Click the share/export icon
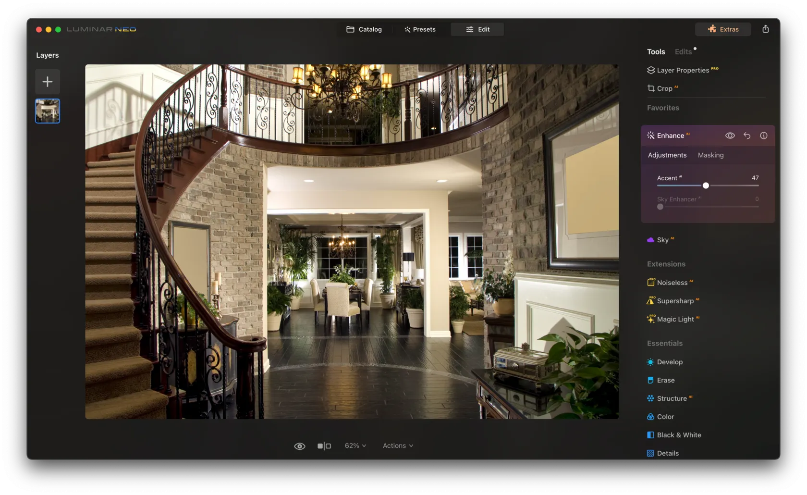 [x=765, y=29]
